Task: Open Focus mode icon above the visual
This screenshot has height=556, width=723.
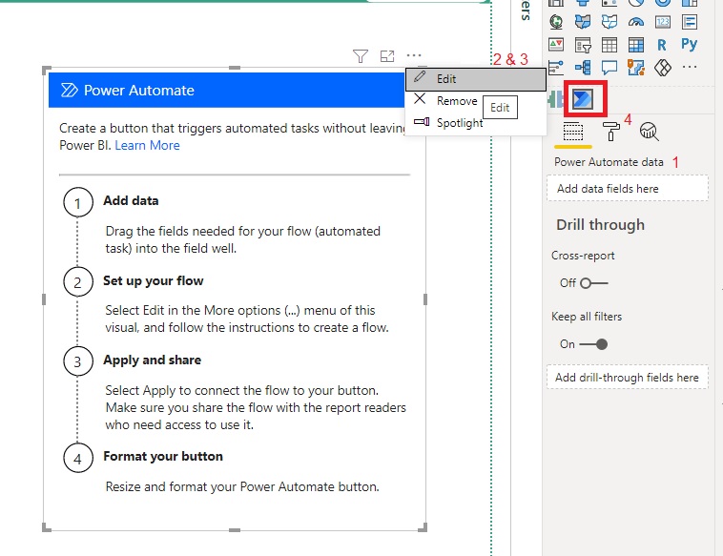Action: click(387, 56)
